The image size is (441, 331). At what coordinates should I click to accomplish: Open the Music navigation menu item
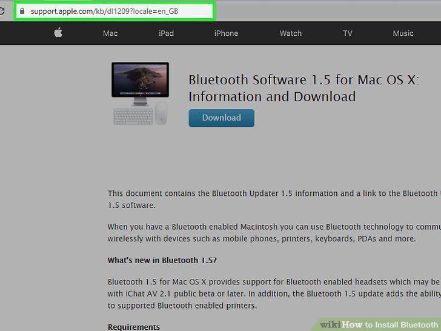(403, 33)
